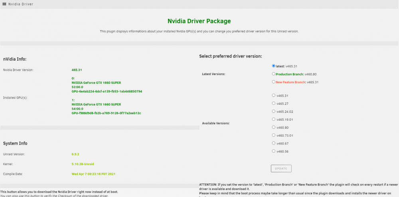The image size is (399, 197).
Task: Click the installed driver version 465.31 value
Action: tap(77, 70)
